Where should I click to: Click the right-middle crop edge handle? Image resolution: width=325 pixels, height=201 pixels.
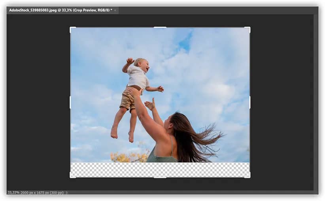[249, 102]
